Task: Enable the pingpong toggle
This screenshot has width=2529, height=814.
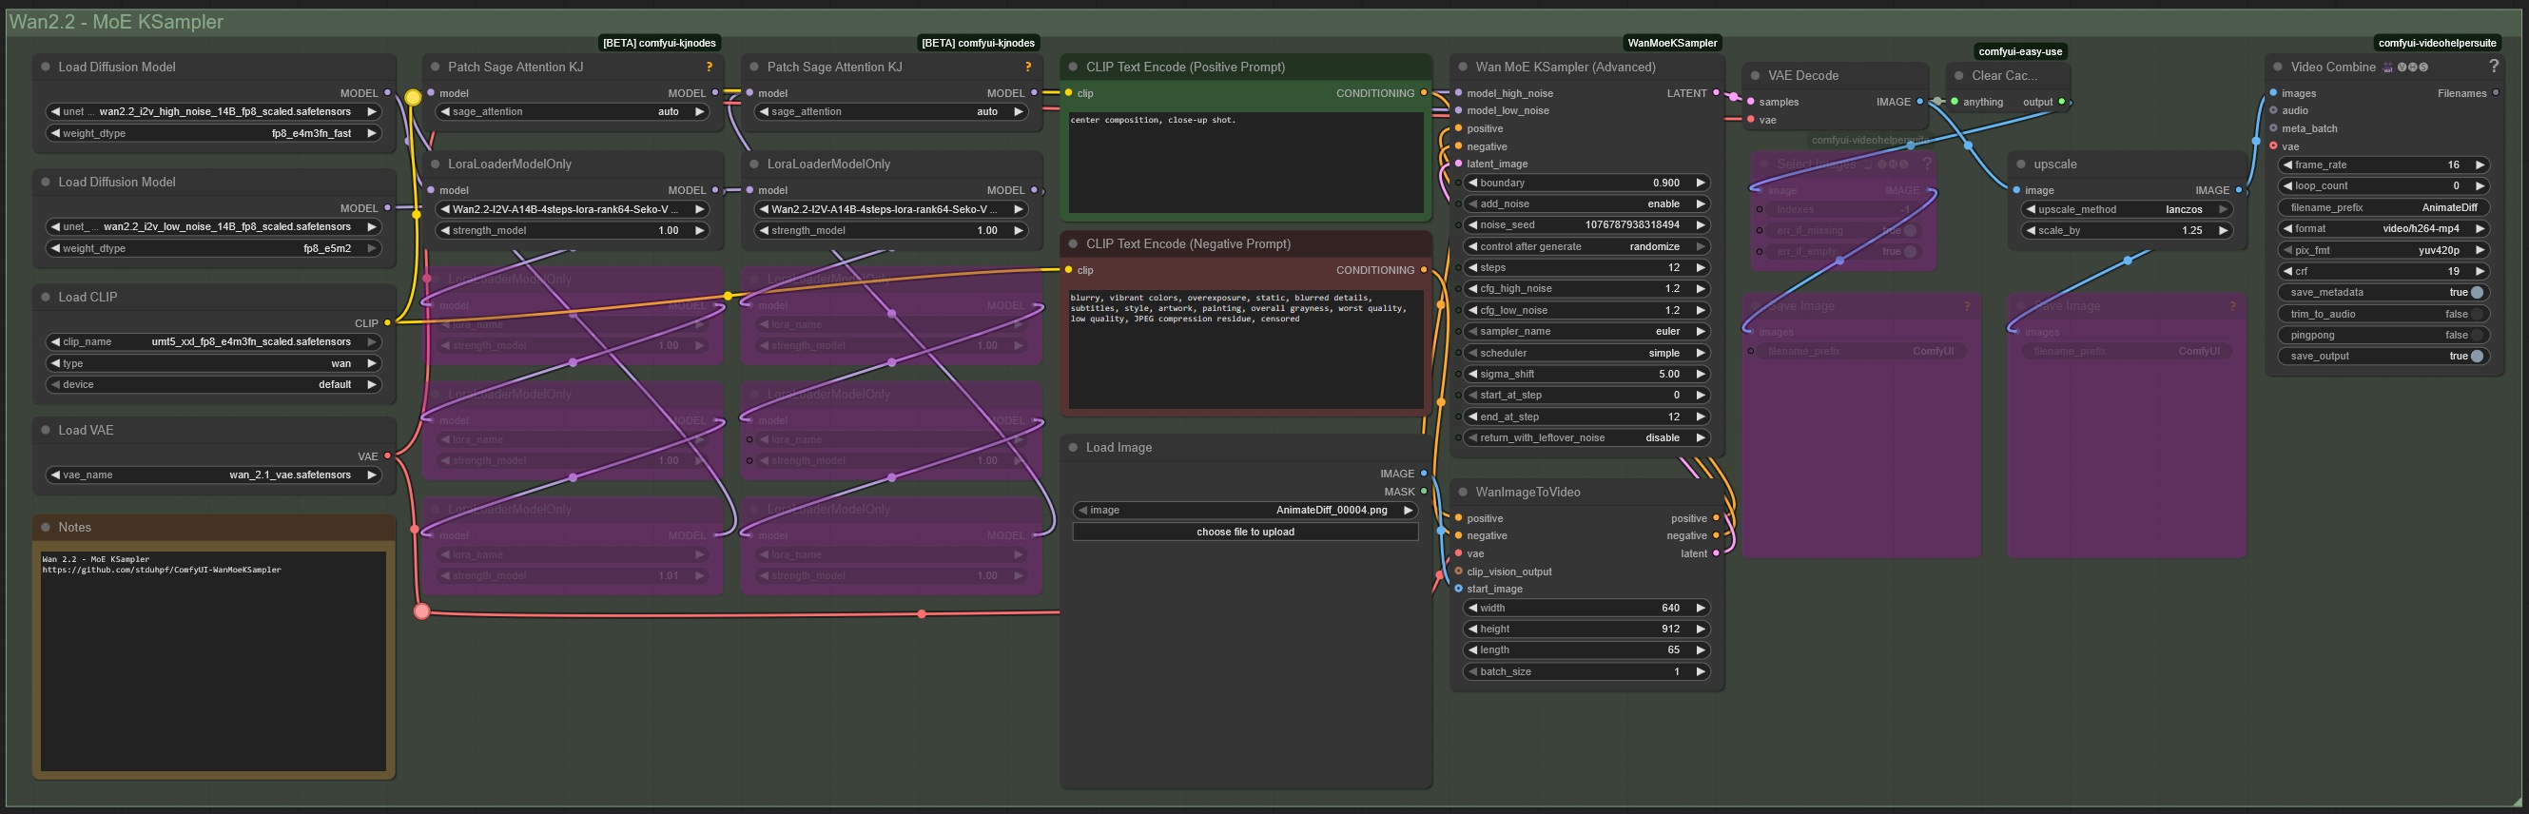Action: pos(2476,336)
